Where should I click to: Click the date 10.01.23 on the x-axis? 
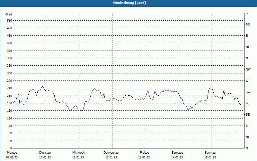point(45,157)
